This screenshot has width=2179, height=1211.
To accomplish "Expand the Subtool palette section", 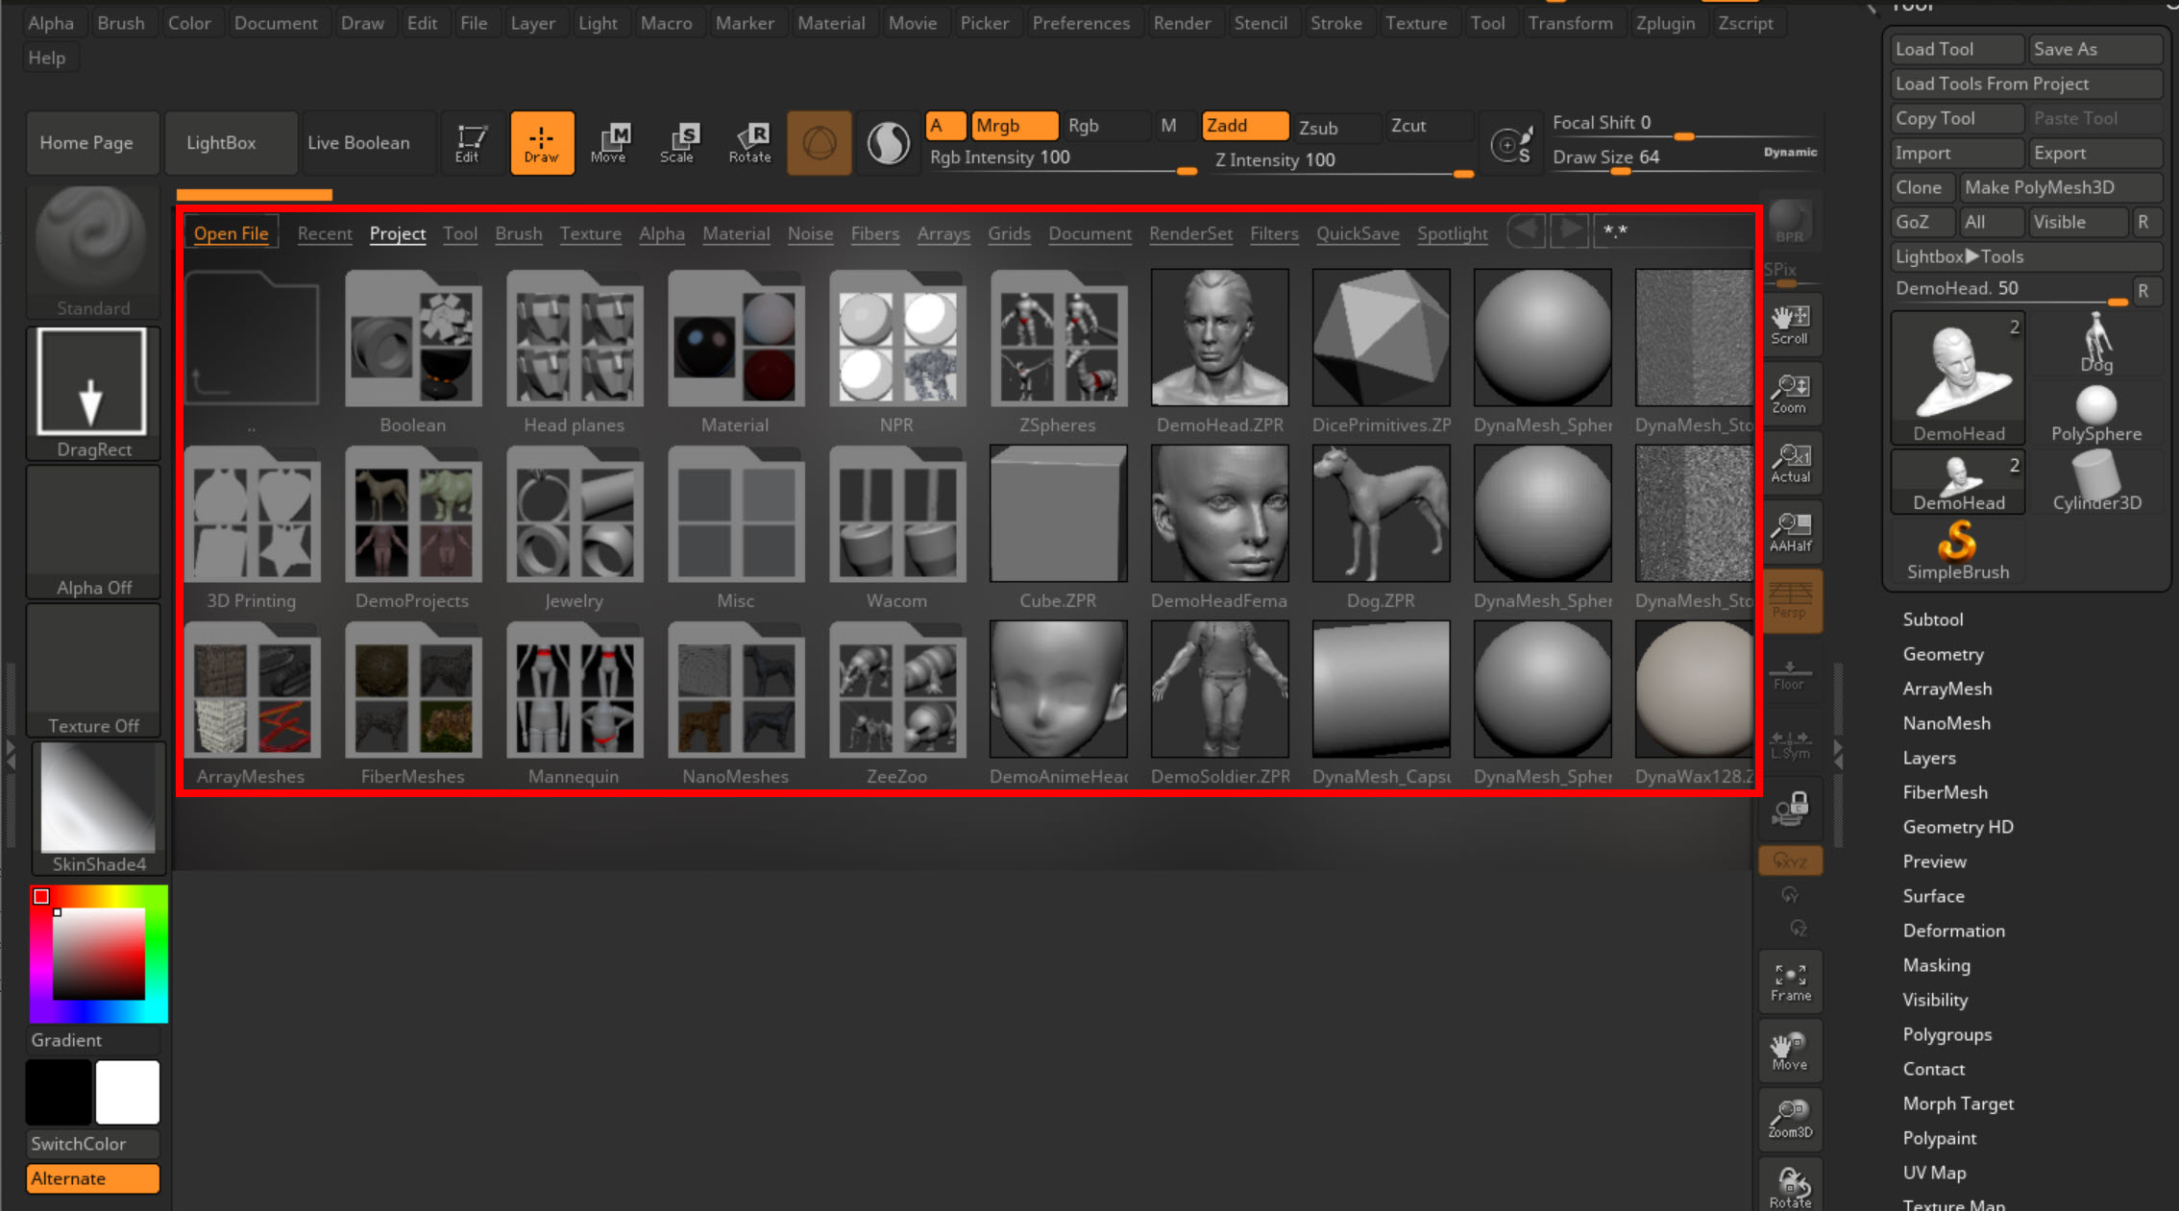I will pos(1932,619).
